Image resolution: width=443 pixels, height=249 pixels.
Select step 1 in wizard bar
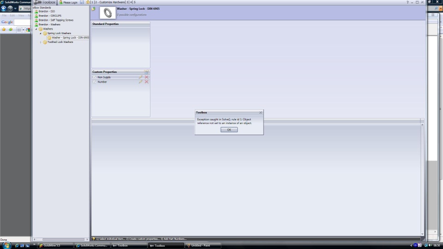coord(92,2)
